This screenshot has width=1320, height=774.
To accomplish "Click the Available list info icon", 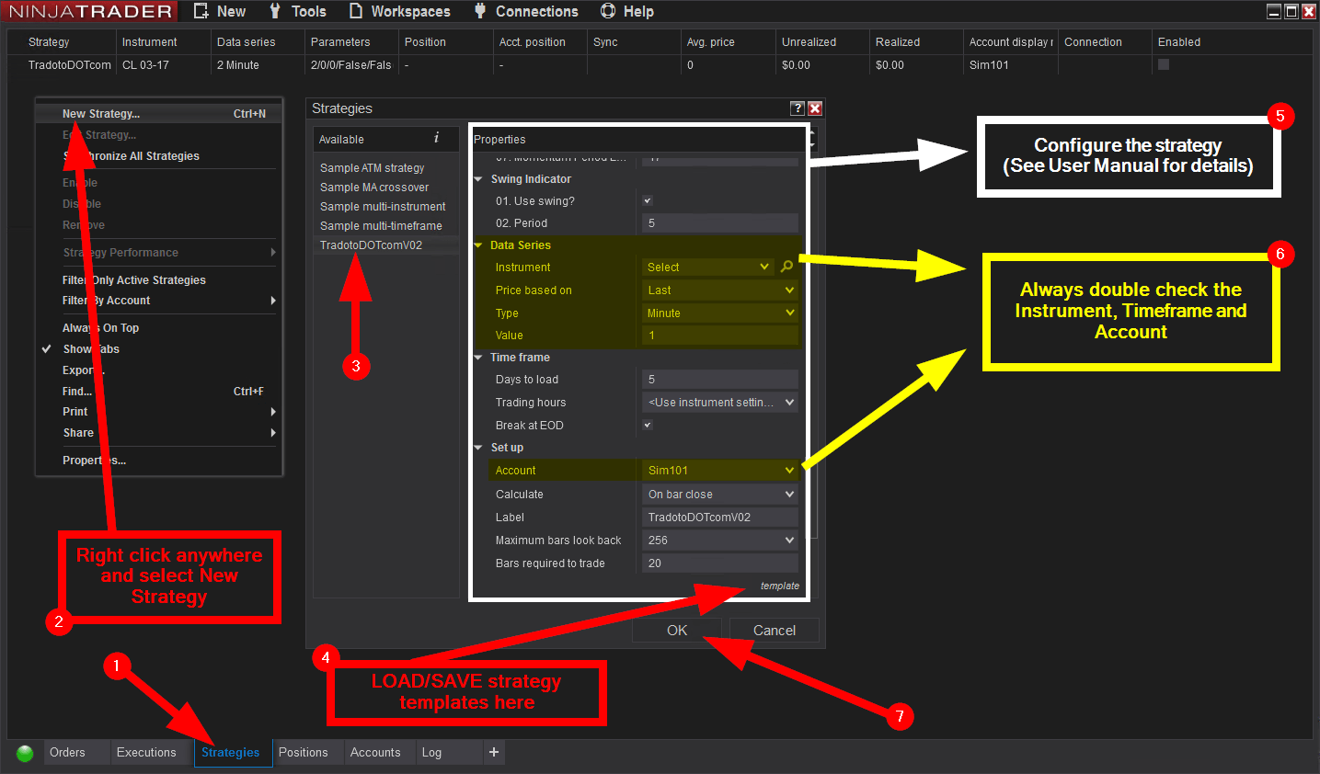I will coord(436,138).
